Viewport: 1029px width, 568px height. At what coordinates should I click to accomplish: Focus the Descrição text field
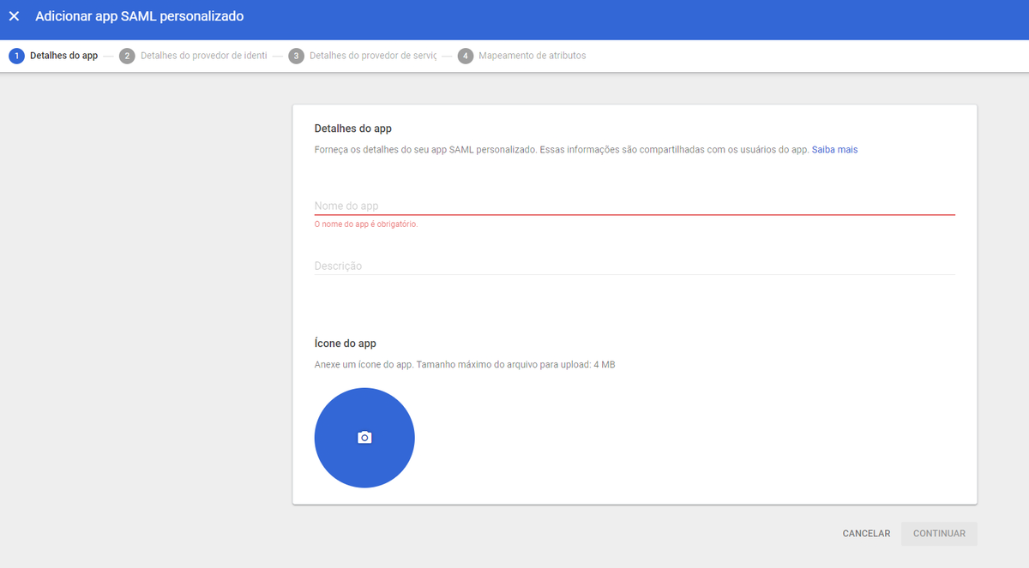coord(635,266)
